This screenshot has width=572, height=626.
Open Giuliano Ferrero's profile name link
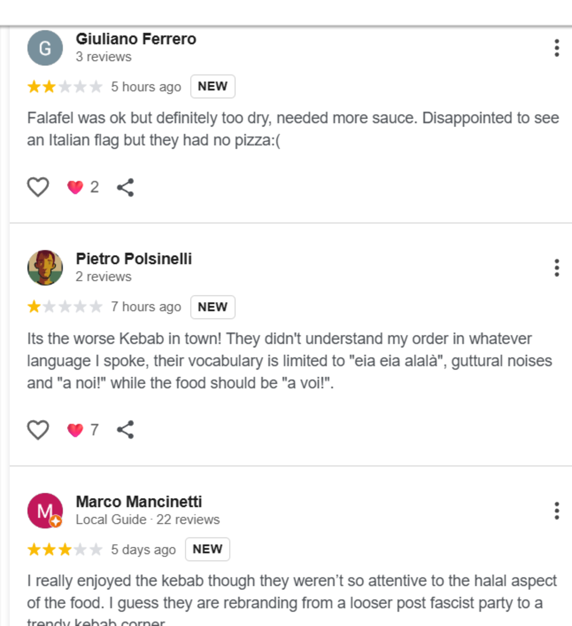(136, 39)
